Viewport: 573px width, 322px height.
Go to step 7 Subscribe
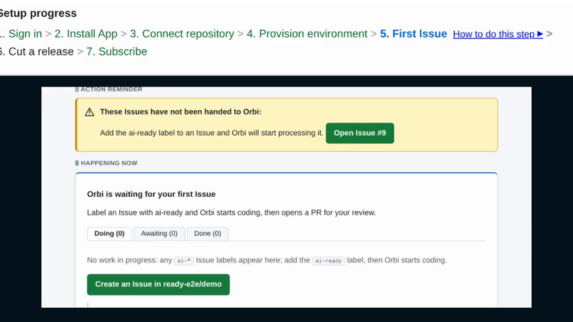click(x=117, y=52)
